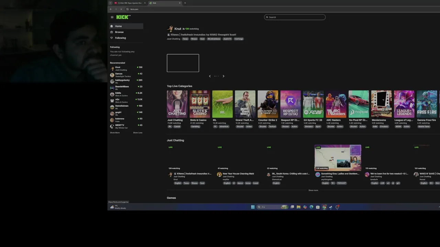This screenshot has width=440, height=247.
Task: Select the Texas tag on featured stream
Action: point(185,39)
